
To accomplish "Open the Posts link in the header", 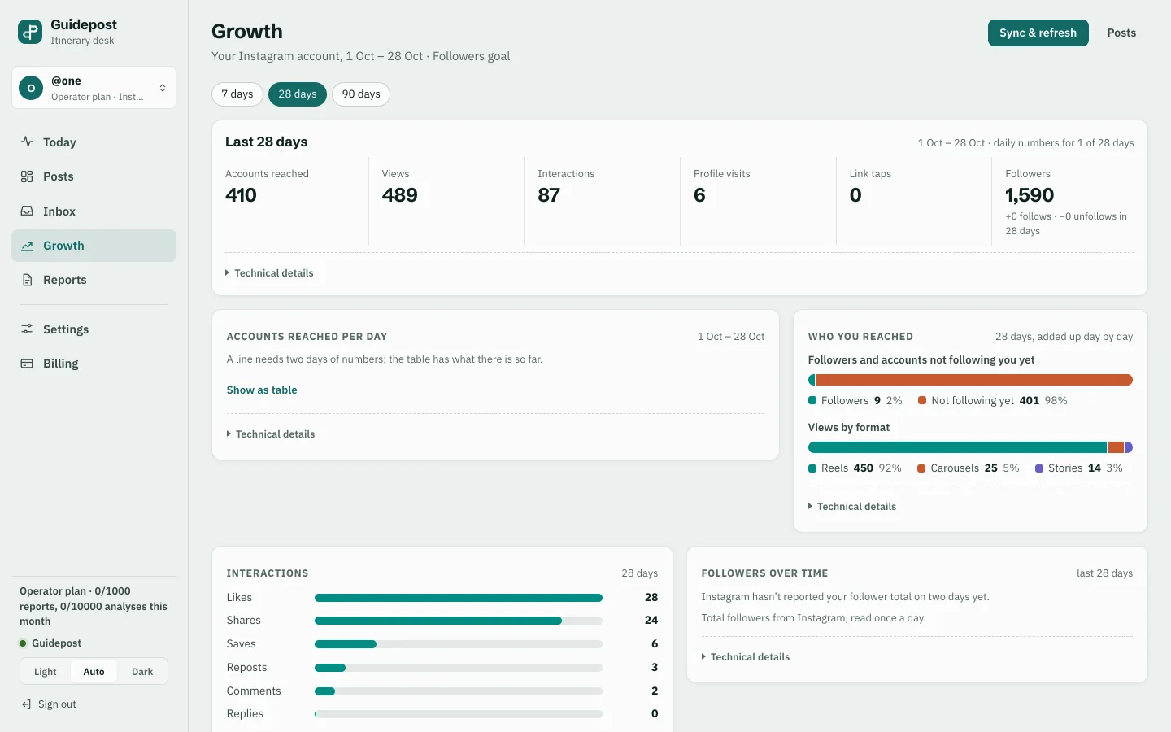I will tap(1121, 33).
